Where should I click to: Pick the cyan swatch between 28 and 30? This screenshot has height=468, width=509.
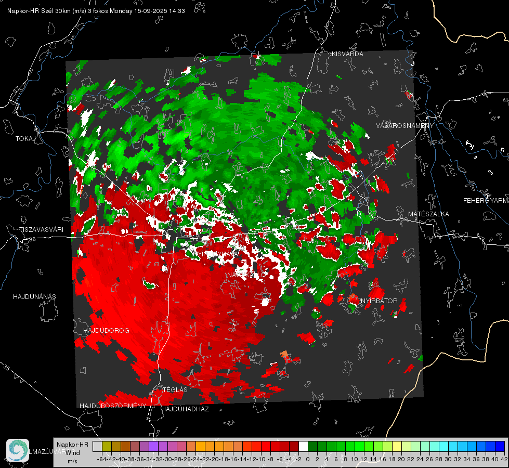pyautogui.click(x=444, y=447)
